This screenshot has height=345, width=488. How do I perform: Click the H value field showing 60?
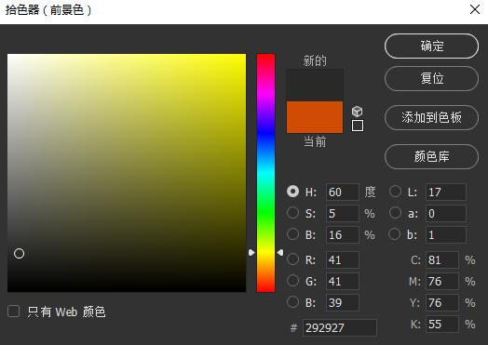tap(343, 192)
